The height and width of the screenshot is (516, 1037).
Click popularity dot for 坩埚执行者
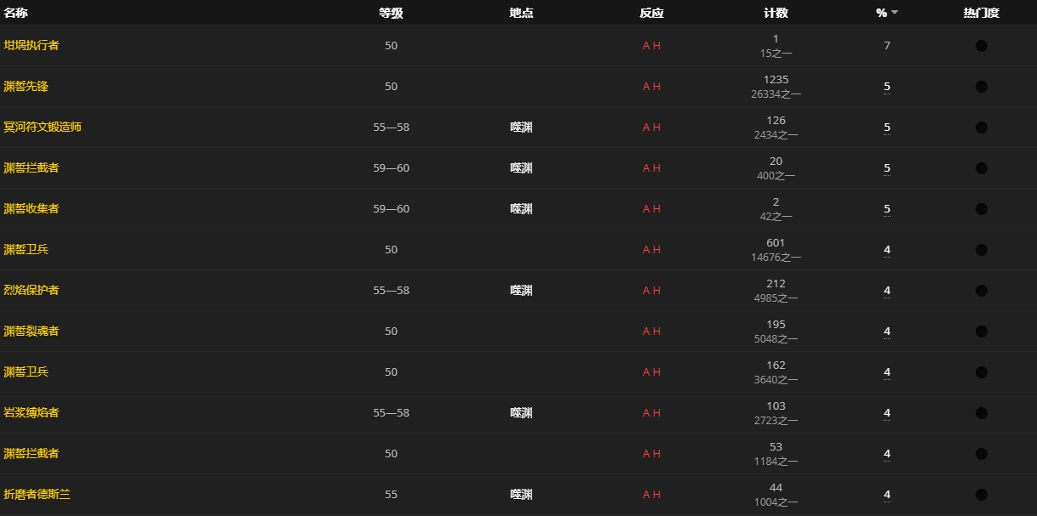pos(982,46)
